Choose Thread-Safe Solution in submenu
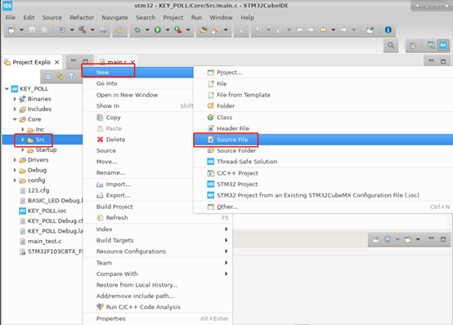 [323, 162]
